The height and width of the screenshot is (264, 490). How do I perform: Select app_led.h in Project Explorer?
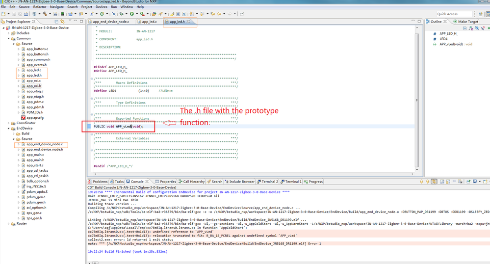[34, 76]
